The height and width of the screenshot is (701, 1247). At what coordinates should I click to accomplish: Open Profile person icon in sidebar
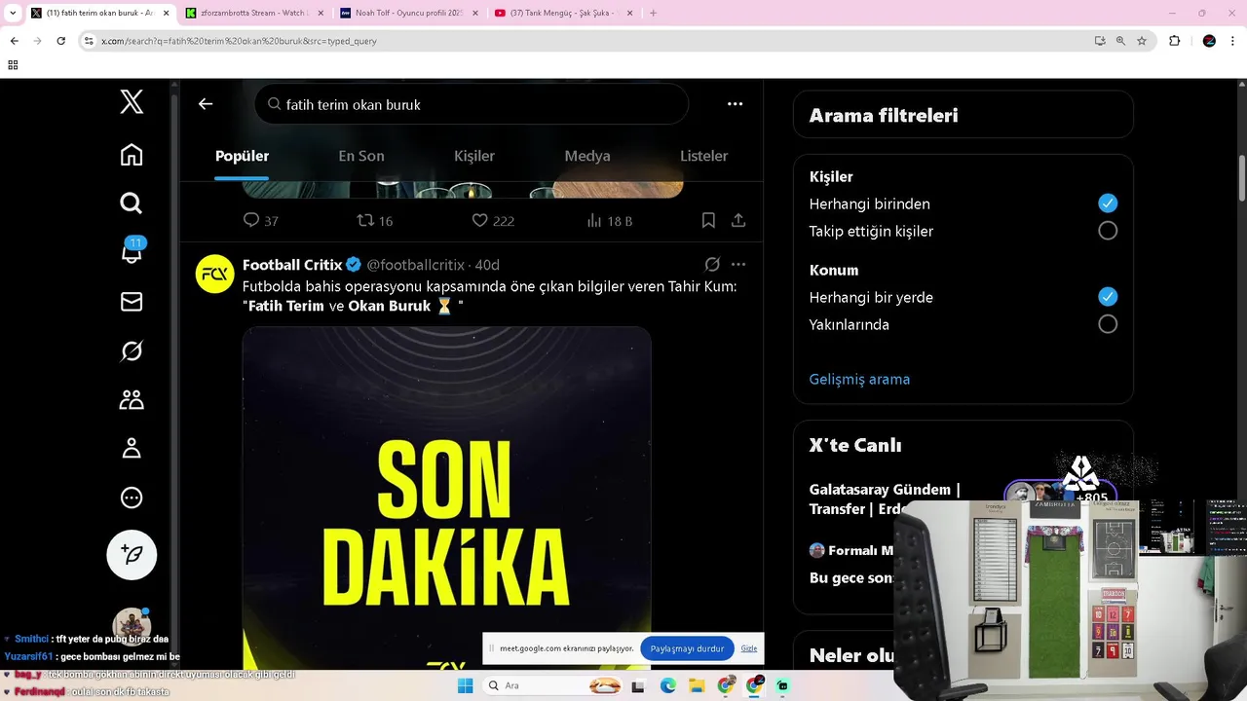tap(132, 448)
